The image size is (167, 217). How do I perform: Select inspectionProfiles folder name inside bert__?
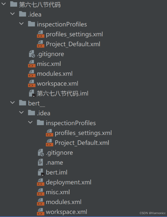point(71,123)
